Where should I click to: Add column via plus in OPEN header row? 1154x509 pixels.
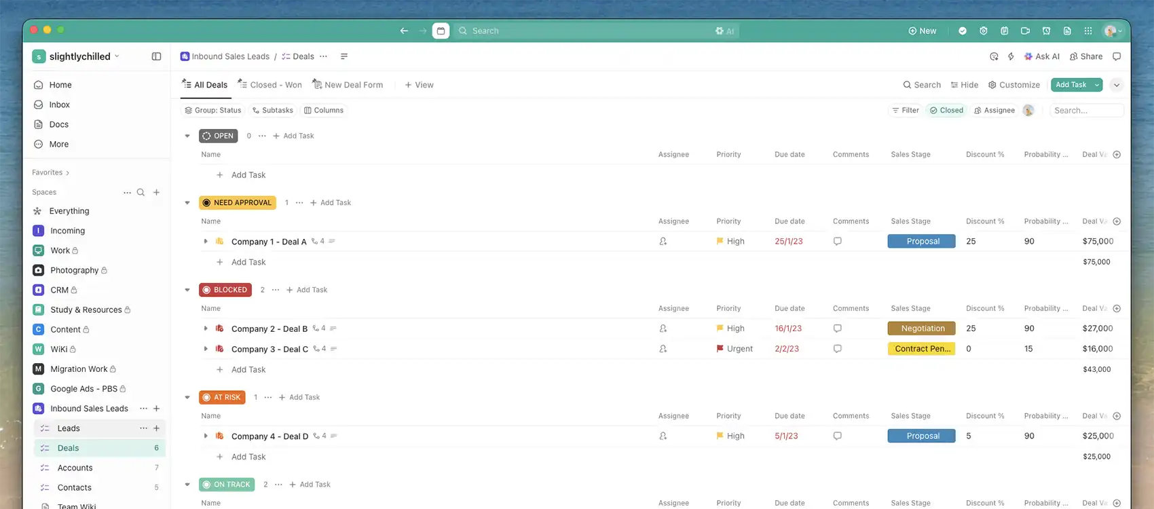coord(1117,155)
